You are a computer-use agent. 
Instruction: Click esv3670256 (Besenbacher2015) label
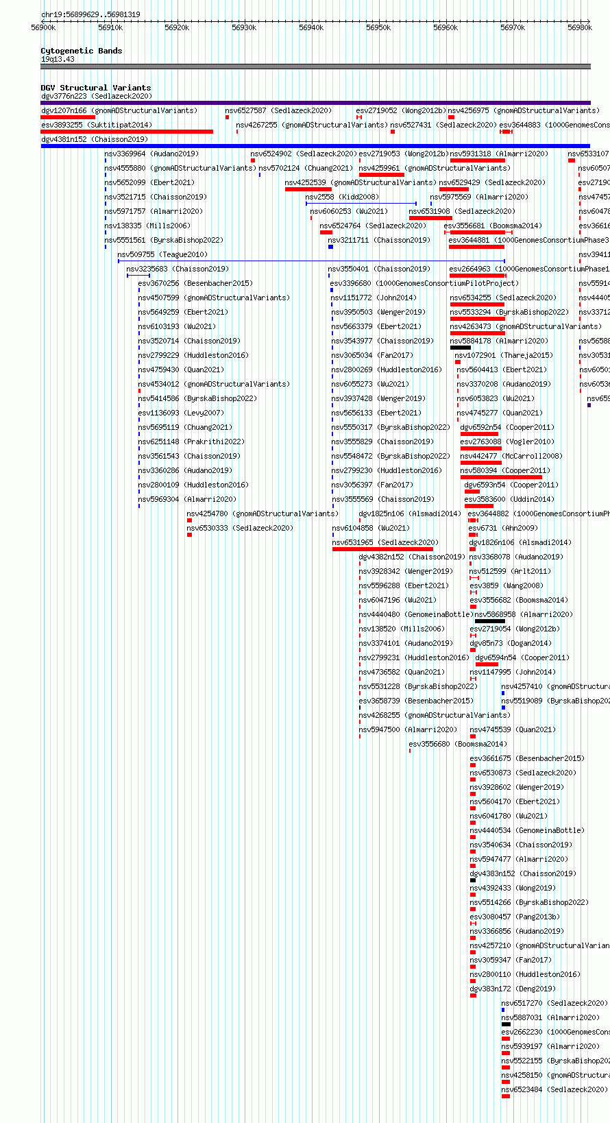coord(195,283)
